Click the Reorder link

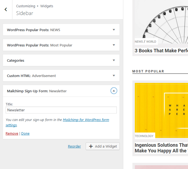74,146
